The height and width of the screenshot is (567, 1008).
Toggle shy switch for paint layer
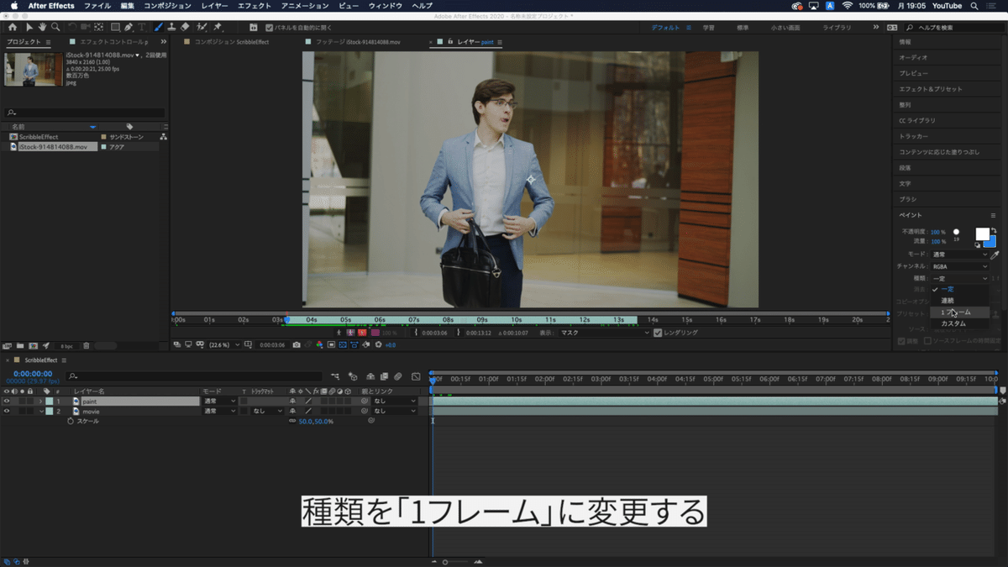pyautogui.click(x=293, y=402)
